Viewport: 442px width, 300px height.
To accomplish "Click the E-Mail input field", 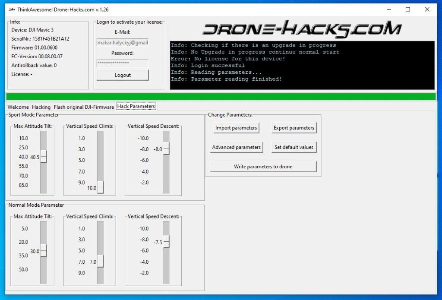I will pyautogui.click(x=123, y=43).
